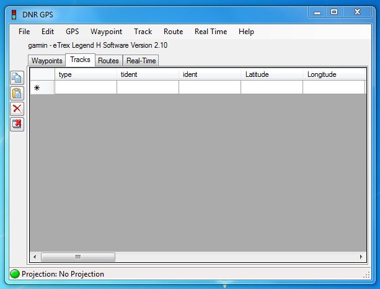The width and height of the screenshot is (380, 289).
Task: Open the Track menu
Action: pos(143,32)
